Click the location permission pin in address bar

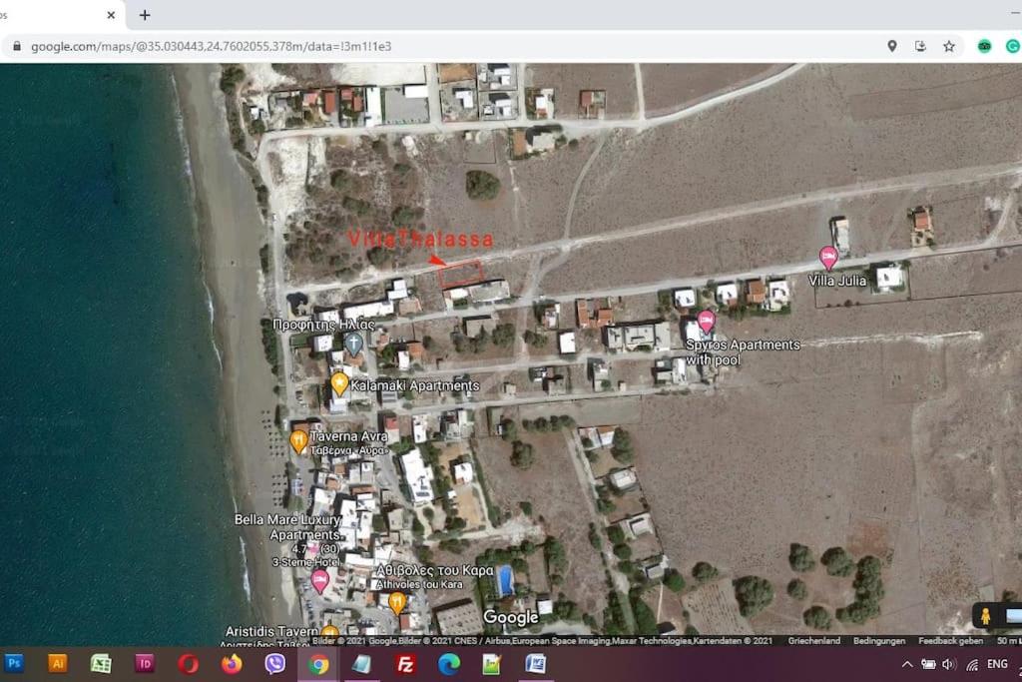(x=891, y=46)
